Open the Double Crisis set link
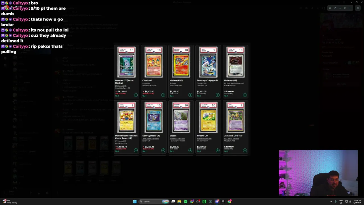The height and width of the screenshot is (205, 364). point(202,83)
